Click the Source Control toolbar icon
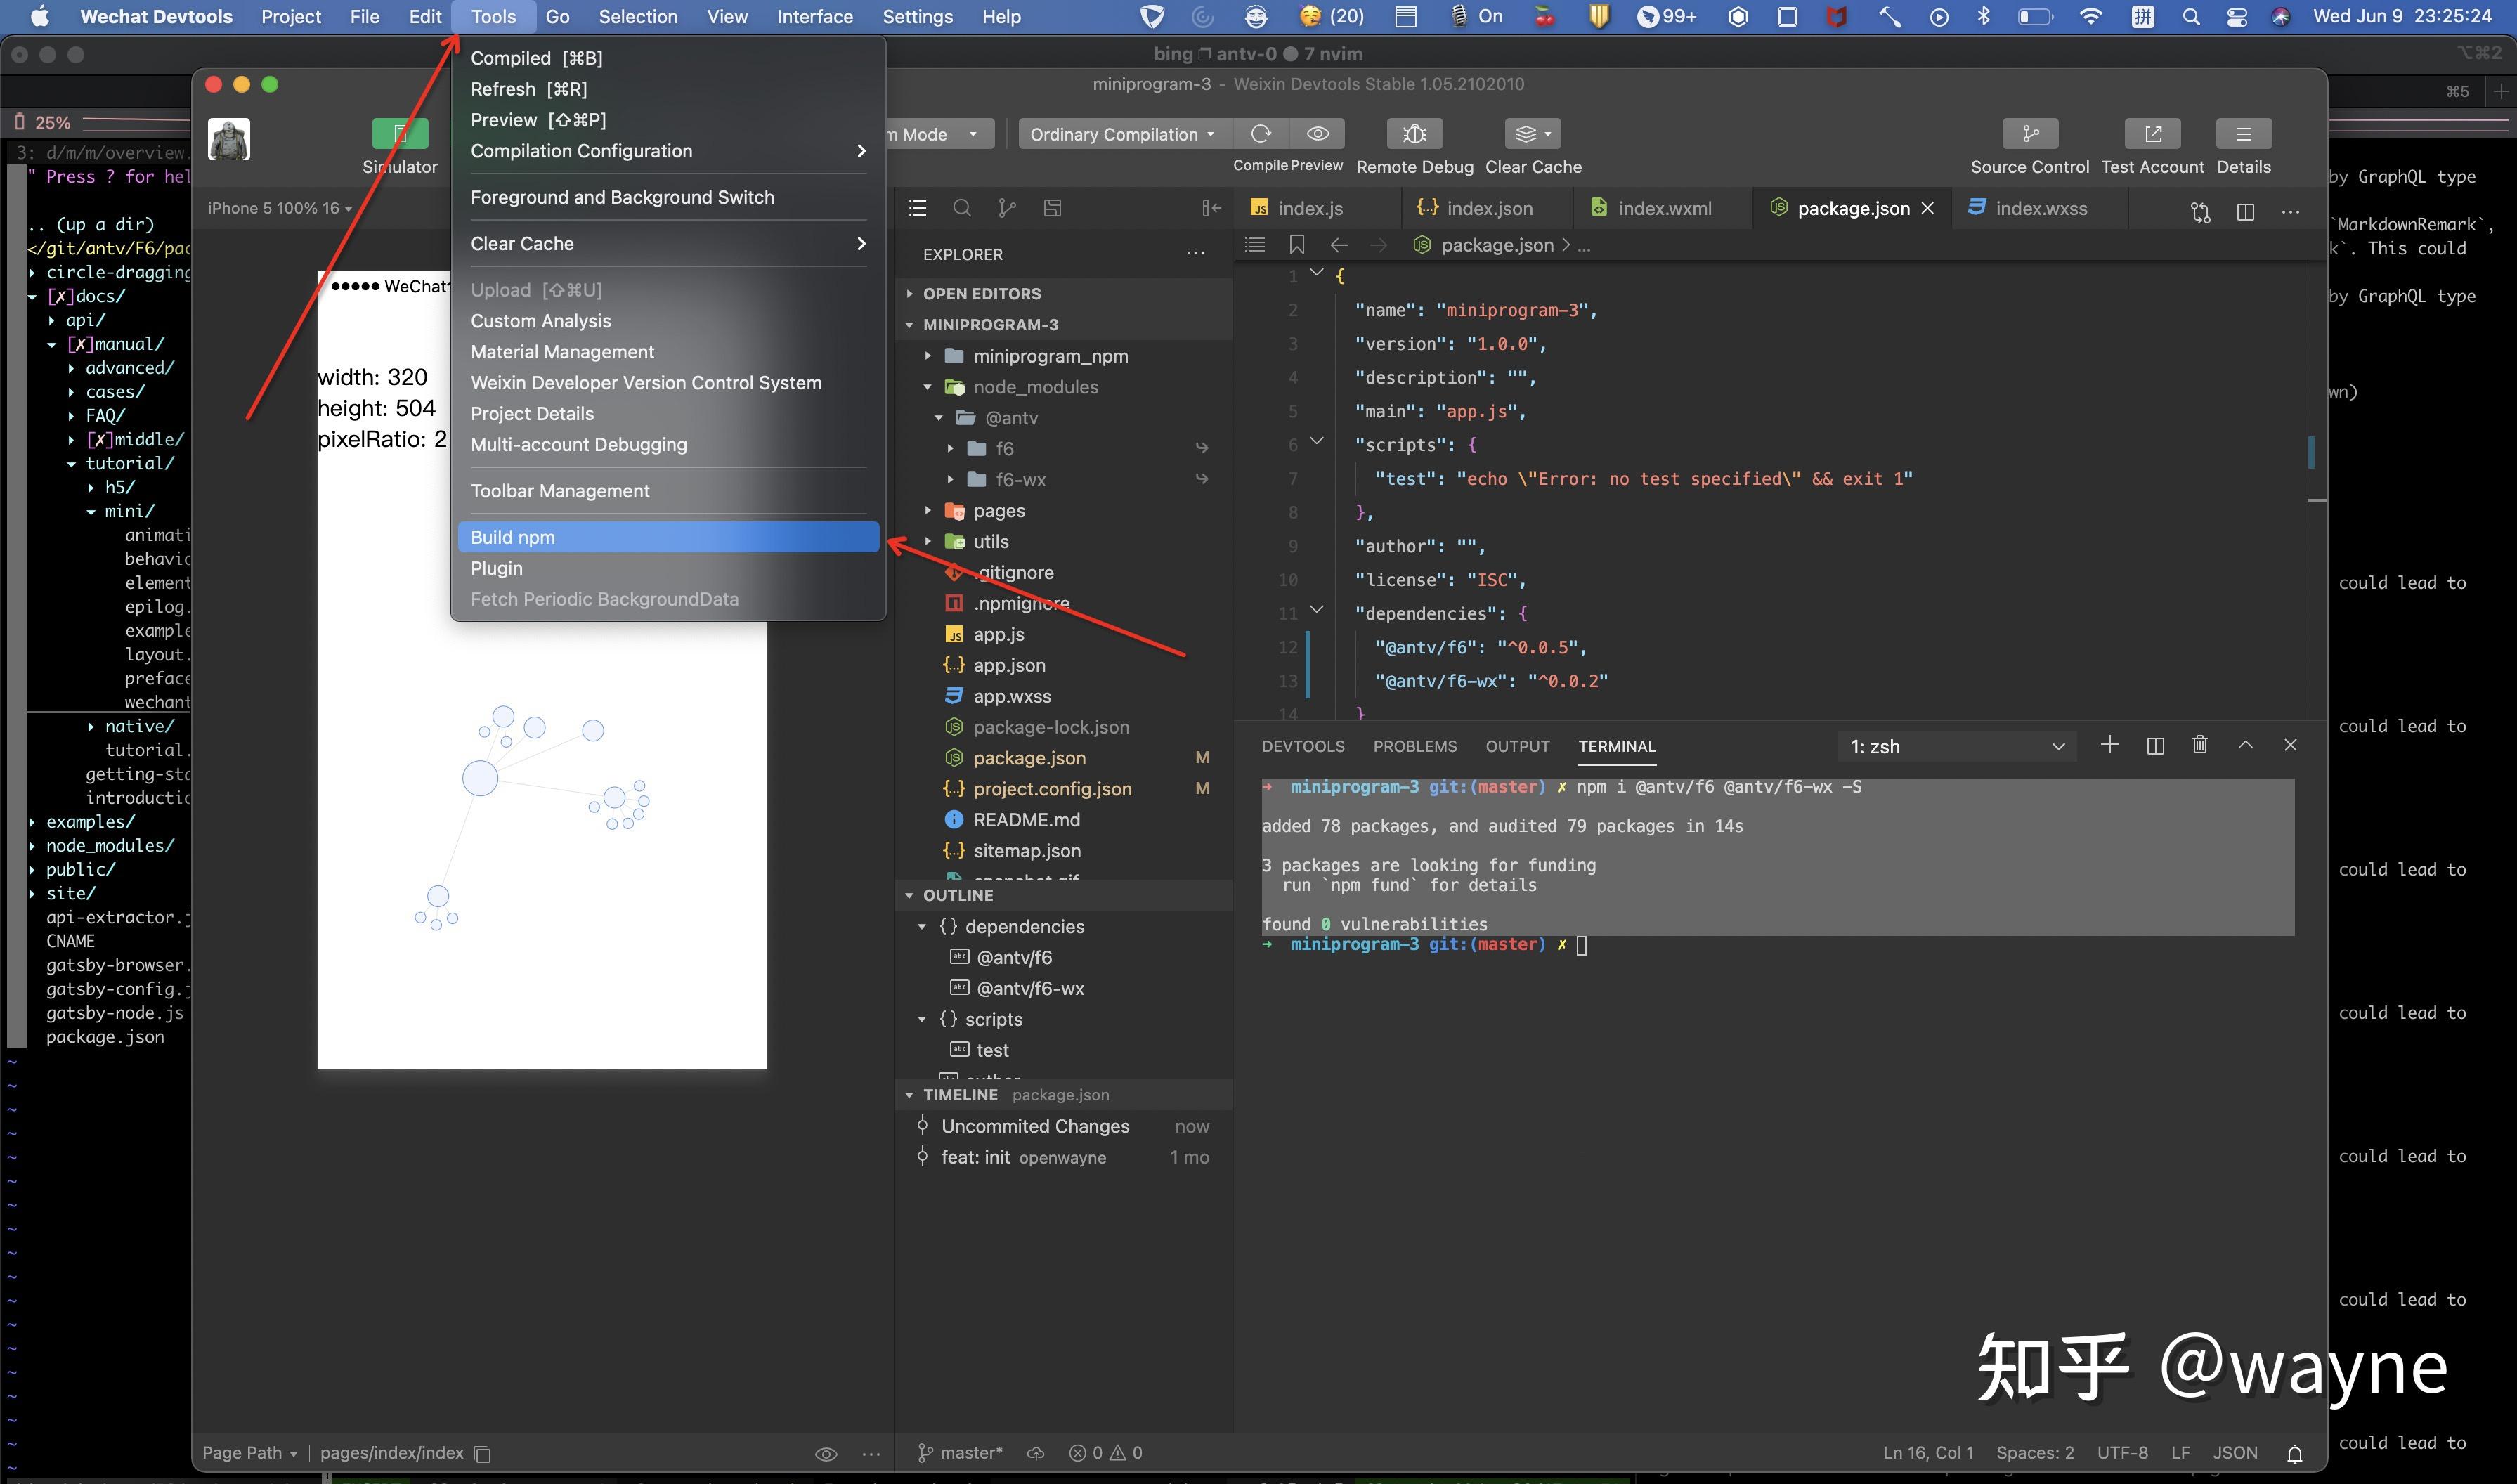This screenshot has width=2517, height=1484. 2029,134
